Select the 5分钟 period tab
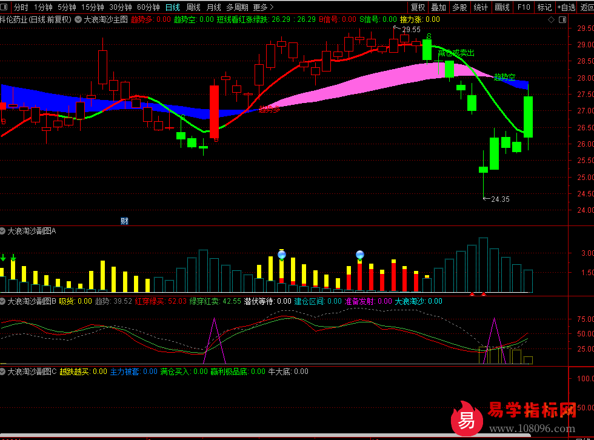The width and height of the screenshot is (594, 440). click(67, 7)
